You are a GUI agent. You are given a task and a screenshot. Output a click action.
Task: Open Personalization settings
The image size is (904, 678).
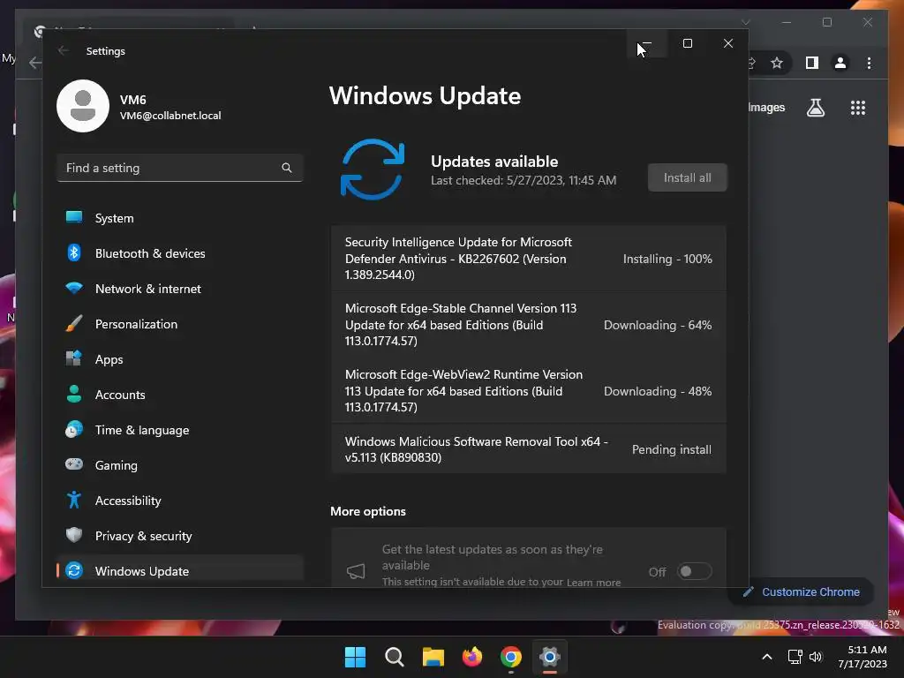[179, 324]
